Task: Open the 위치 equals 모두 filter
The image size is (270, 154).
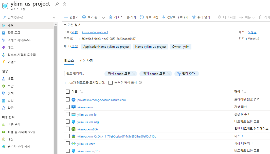Action: tap(154, 74)
